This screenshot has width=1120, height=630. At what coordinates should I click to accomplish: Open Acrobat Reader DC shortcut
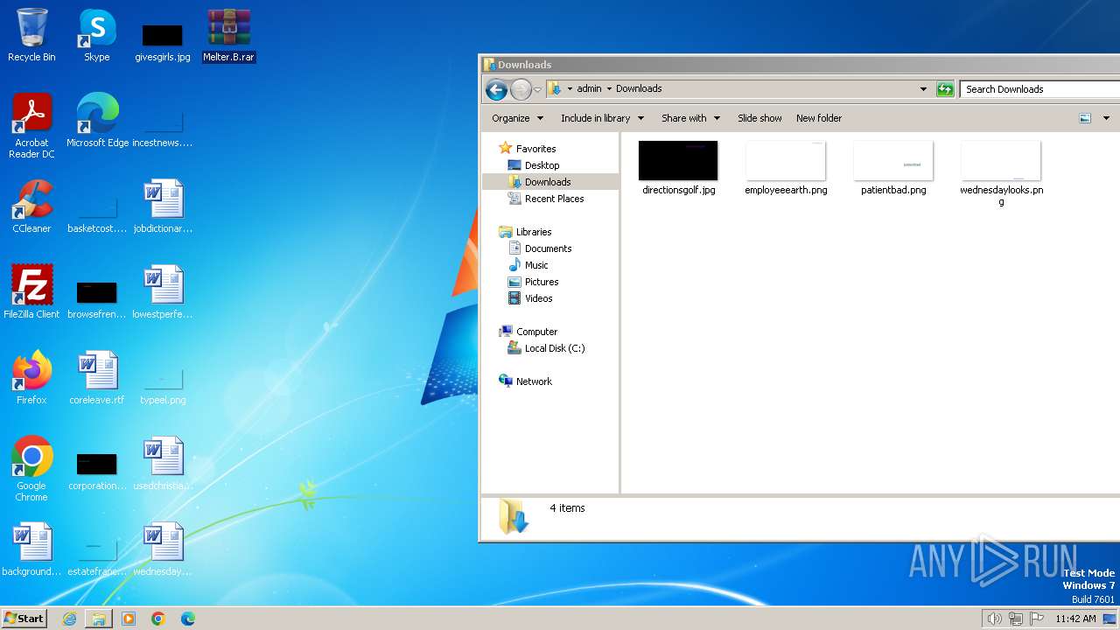pyautogui.click(x=31, y=126)
